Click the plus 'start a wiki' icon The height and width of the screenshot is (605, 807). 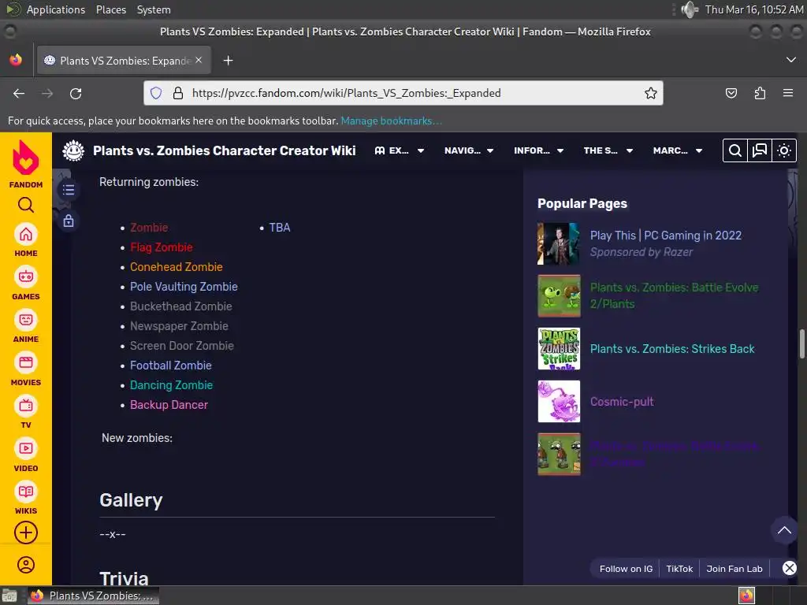(26, 533)
